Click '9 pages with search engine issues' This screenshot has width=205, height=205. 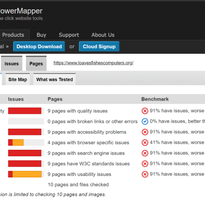(x=86, y=153)
